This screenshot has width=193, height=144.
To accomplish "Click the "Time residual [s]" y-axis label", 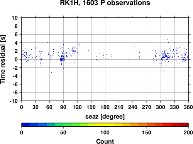I will [3, 59].
